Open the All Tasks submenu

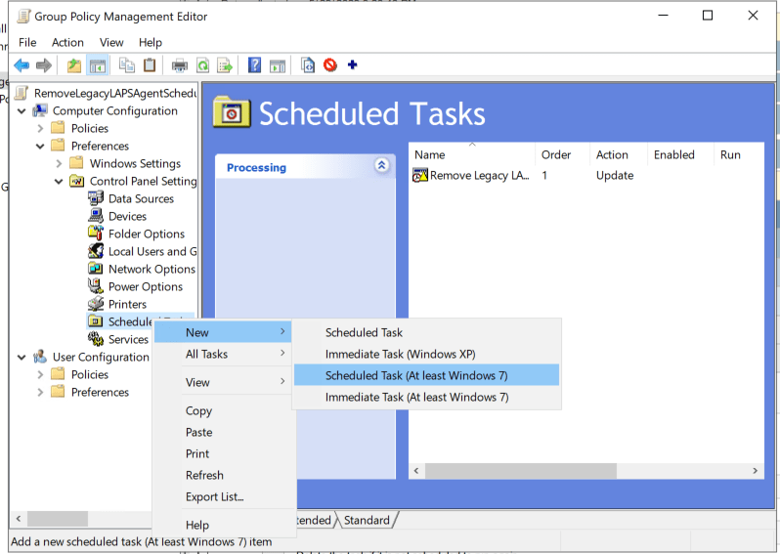(x=206, y=354)
